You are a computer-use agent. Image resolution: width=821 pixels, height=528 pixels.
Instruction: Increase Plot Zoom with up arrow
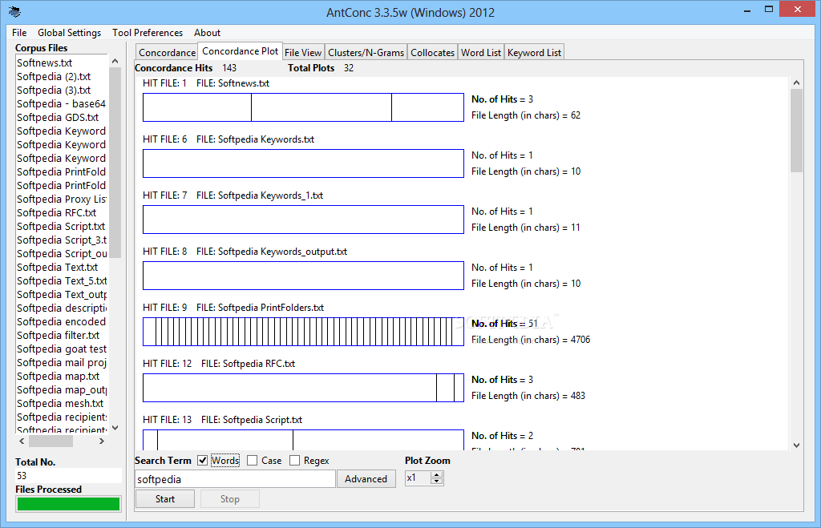pos(437,474)
